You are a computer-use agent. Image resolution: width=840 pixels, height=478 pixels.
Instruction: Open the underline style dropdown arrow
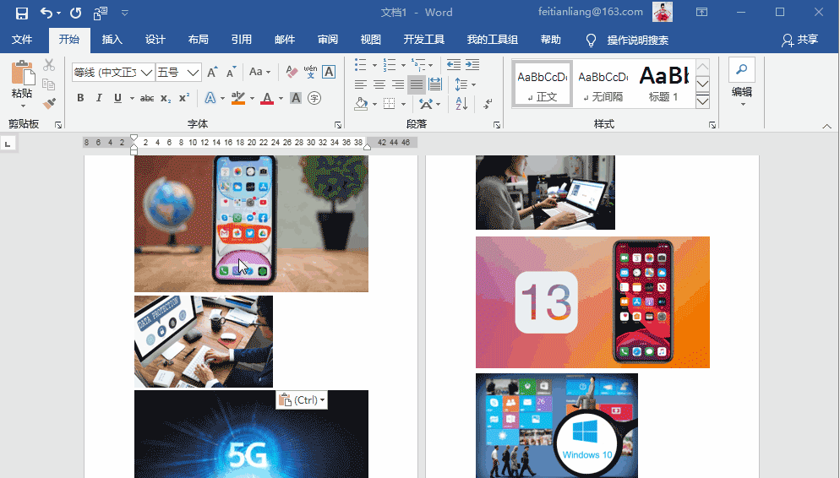[131, 99]
